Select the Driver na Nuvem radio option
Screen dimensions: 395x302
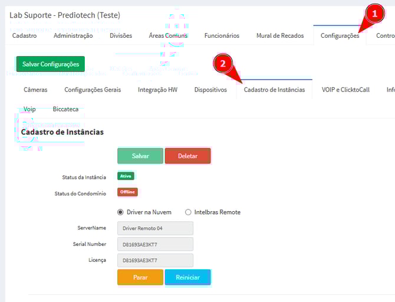121,212
